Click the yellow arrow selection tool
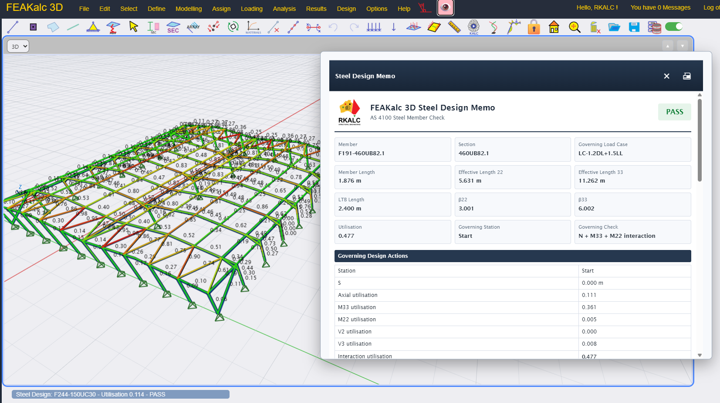This screenshot has height=403, width=720. click(133, 27)
